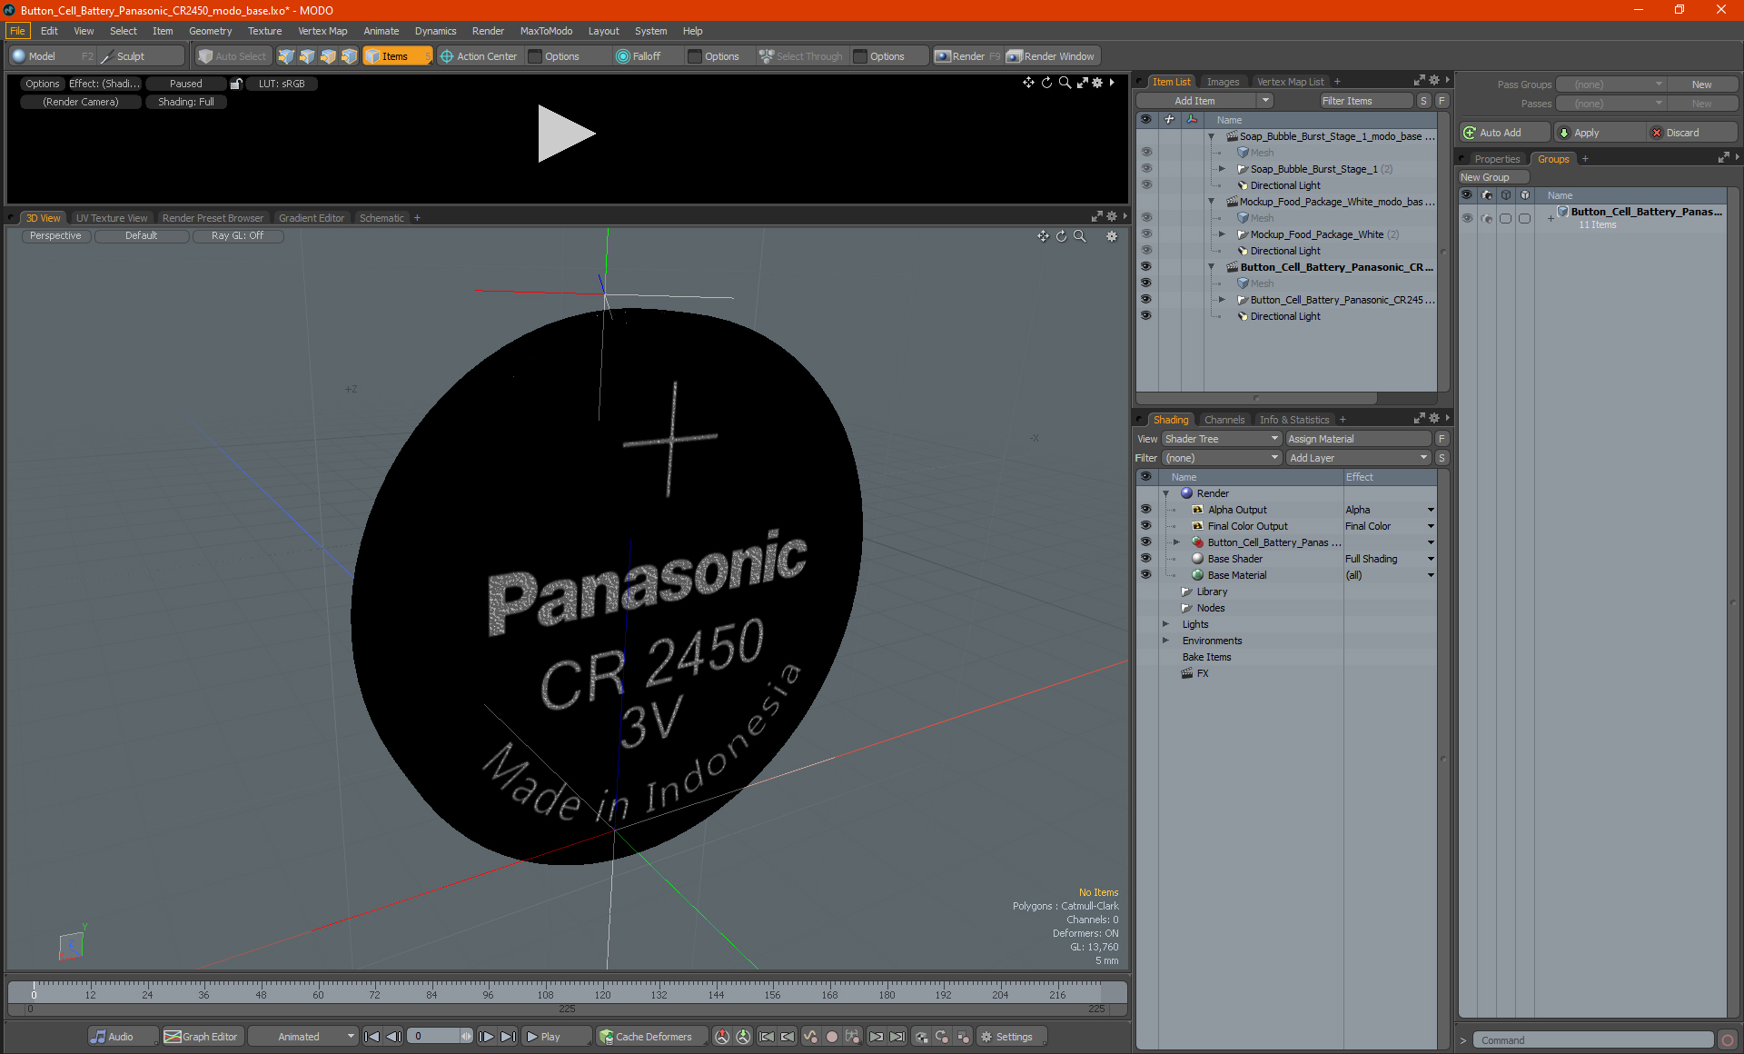The image size is (1744, 1054).
Task: Click New Group button
Action: point(1493,177)
